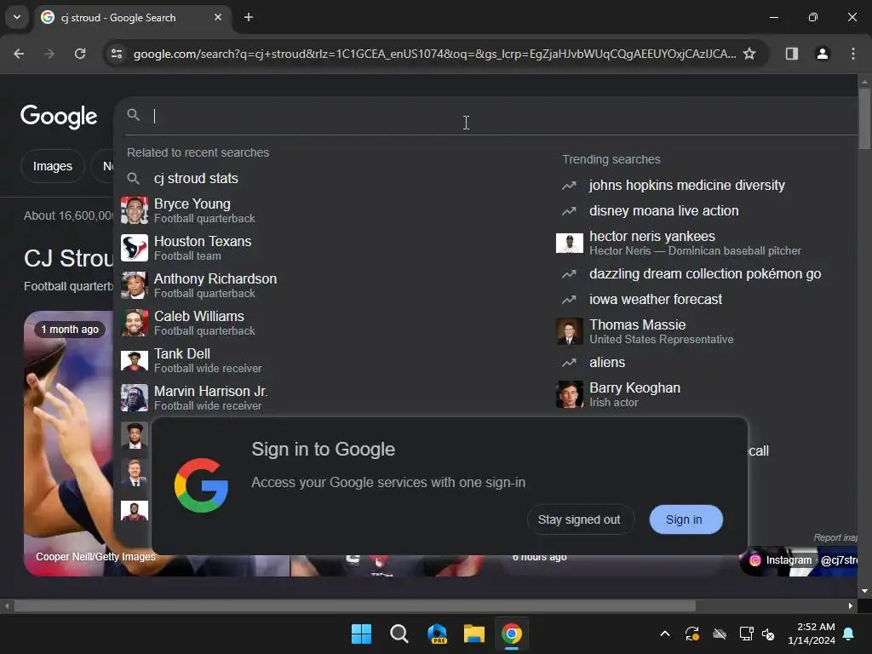Screen dimensions: 872x654
Task: Open File Explorer from the taskbar
Action: (x=473, y=634)
